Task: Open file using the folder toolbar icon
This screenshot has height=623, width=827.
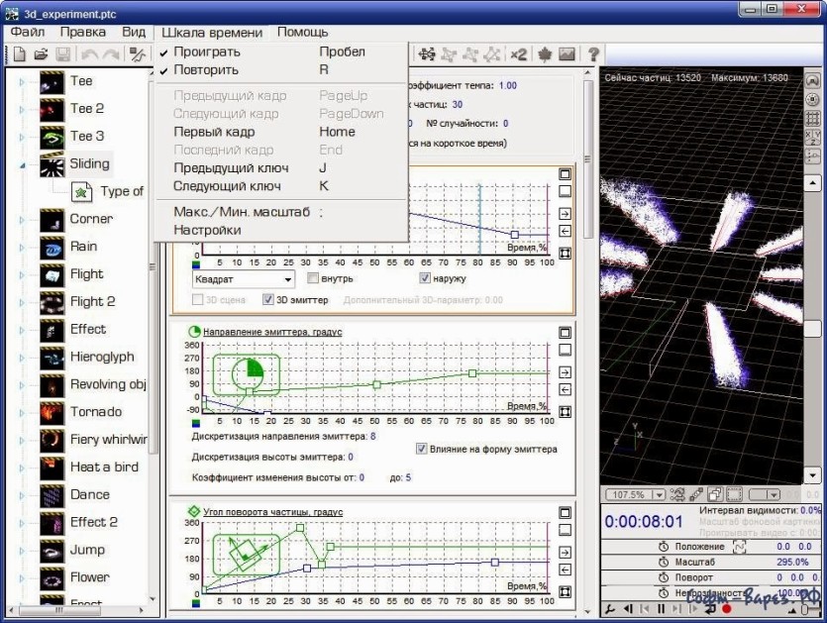Action: (x=42, y=53)
